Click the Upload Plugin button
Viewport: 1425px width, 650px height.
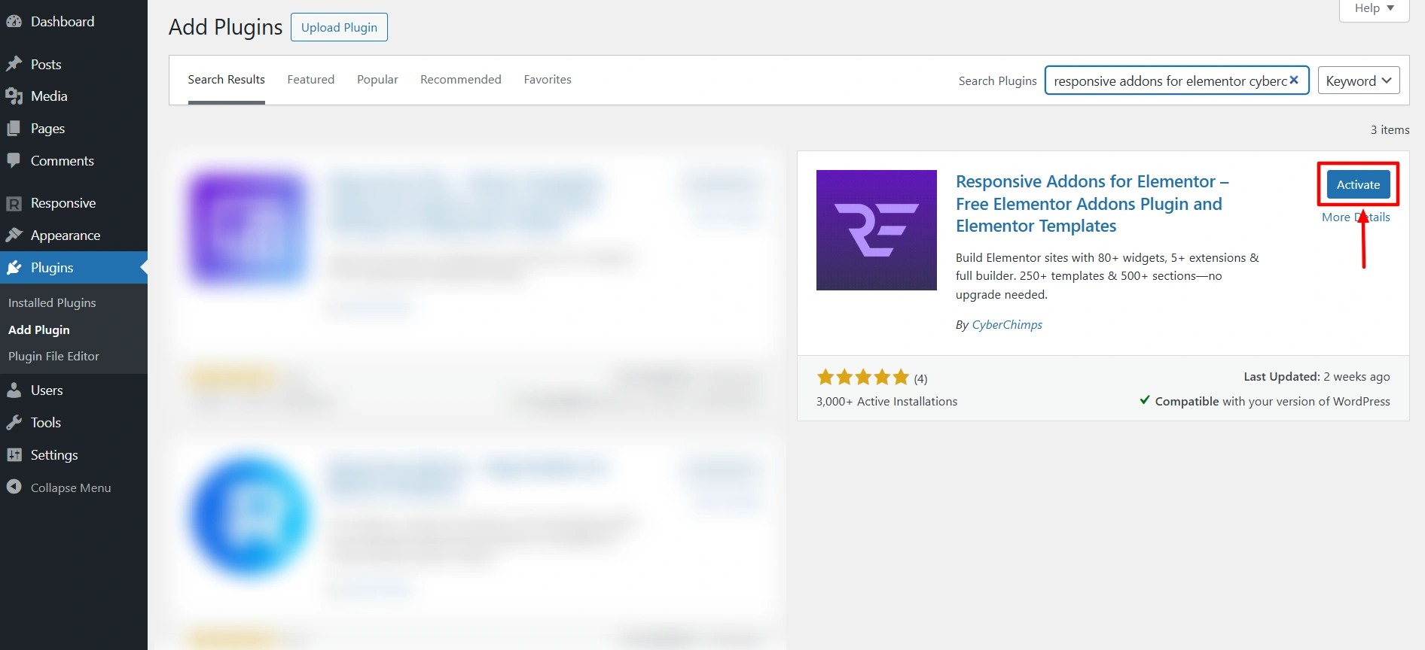pos(339,27)
